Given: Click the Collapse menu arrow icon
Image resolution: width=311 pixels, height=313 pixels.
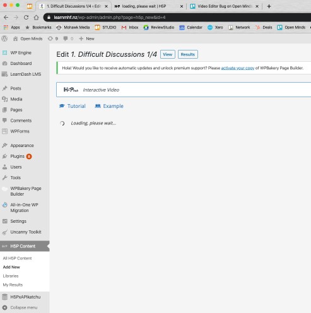Looking at the screenshot, I should coord(5,307).
